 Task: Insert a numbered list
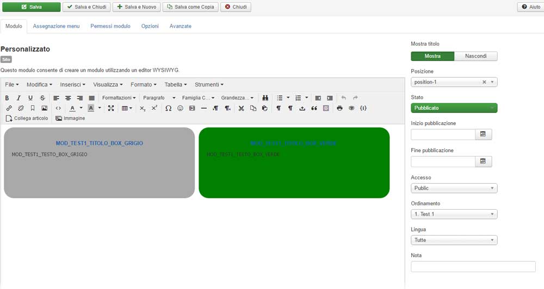[298, 98]
